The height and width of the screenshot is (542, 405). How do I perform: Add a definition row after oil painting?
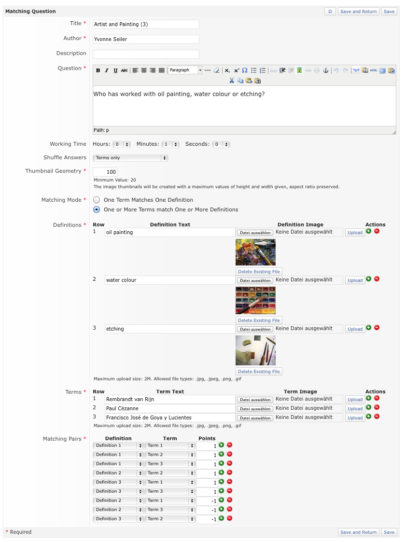tap(369, 231)
